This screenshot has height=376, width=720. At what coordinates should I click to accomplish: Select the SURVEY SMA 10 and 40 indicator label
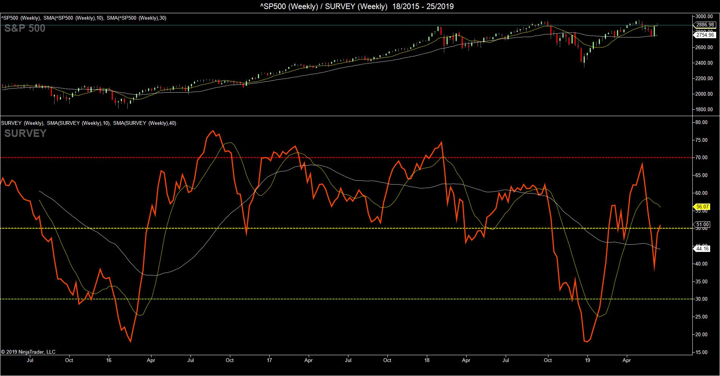(89, 123)
